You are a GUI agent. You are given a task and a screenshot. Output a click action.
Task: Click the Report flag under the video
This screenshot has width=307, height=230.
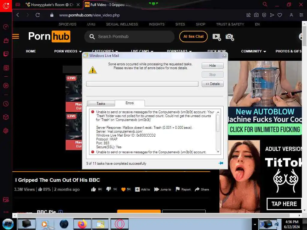pyautogui.click(x=183, y=189)
